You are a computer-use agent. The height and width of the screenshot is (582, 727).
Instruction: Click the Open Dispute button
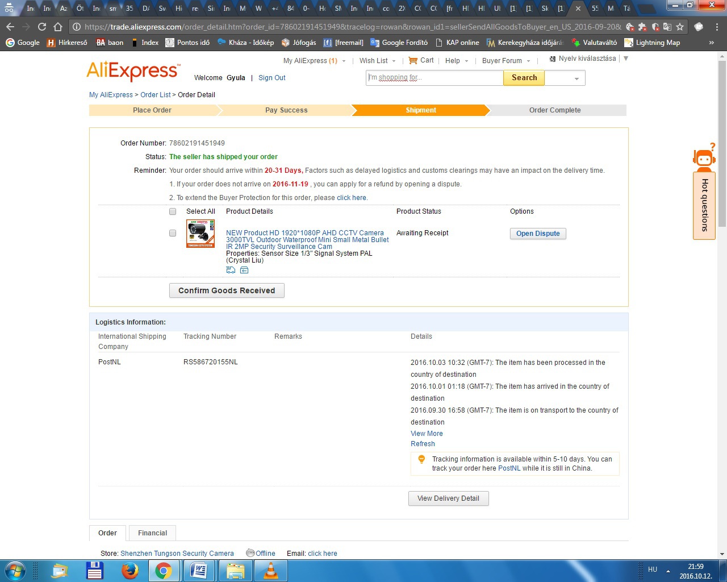tap(538, 234)
